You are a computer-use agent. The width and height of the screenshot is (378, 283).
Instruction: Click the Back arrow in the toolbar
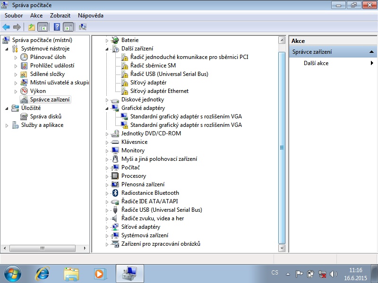pos(6,27)
